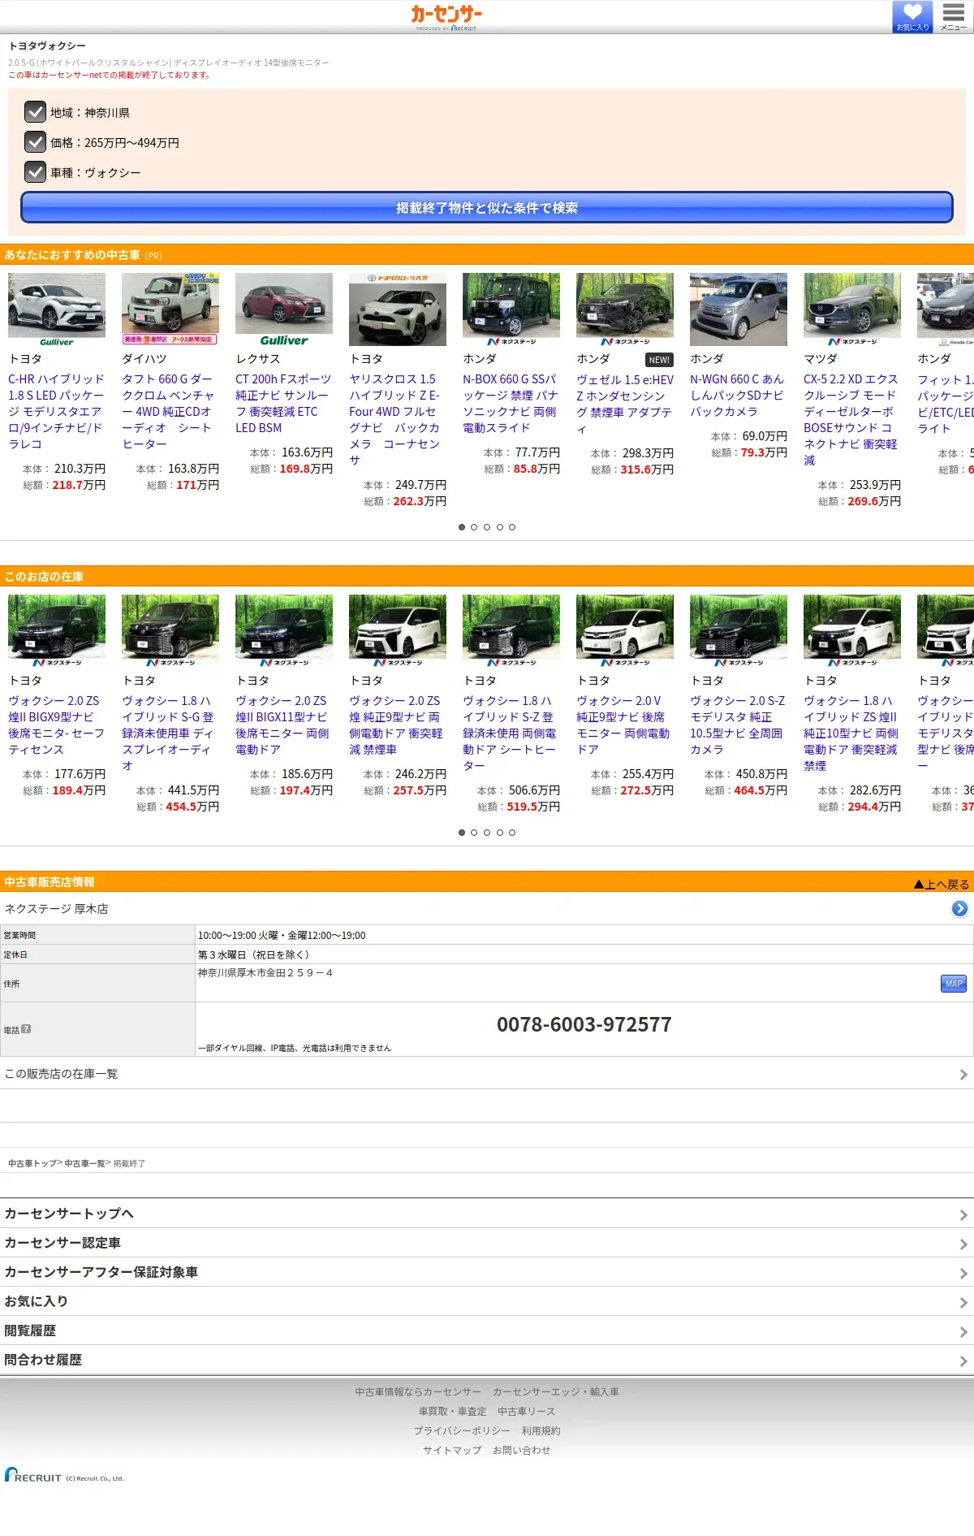Open ヴェゼル 1.5 e:HEV Z listing link
Image resolution: width=974 pixels, height=1536 pixels.
(625, 405)
